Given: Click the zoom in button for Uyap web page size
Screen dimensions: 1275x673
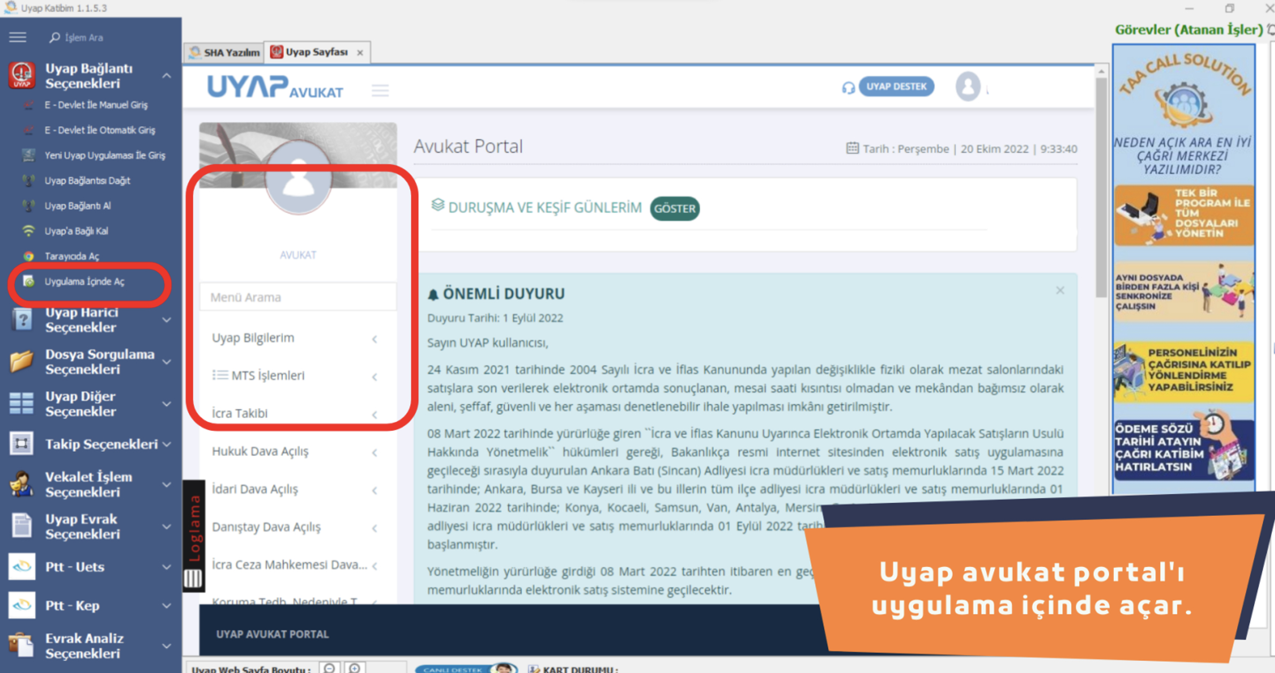Looking at the screenshot, I should (354, 668).
